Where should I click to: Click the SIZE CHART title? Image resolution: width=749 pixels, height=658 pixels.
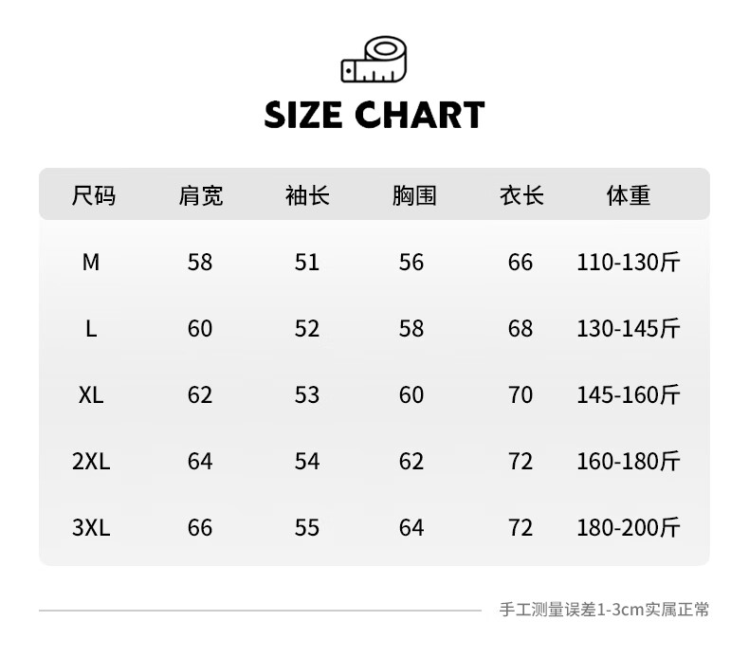click(x=374, y=116)
